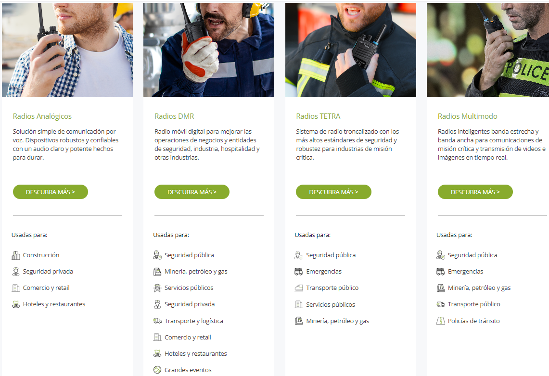The width and height of the screenshot is (549, 376).
Task: Select the Radios Multimodo police photo
Action: pyautogui.click(x=488, y=50)
